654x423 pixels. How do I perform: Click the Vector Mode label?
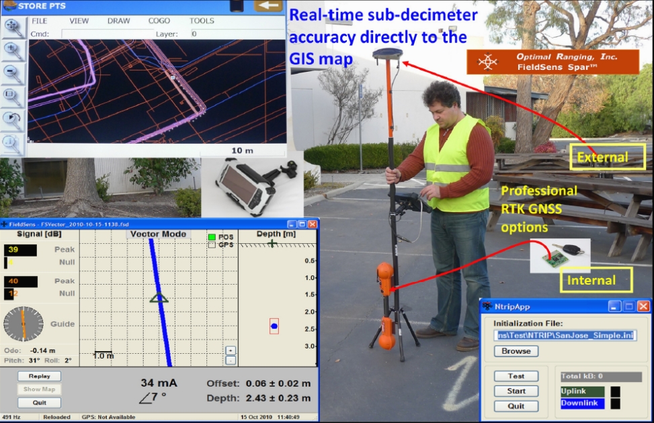click(x=158, y=234)
